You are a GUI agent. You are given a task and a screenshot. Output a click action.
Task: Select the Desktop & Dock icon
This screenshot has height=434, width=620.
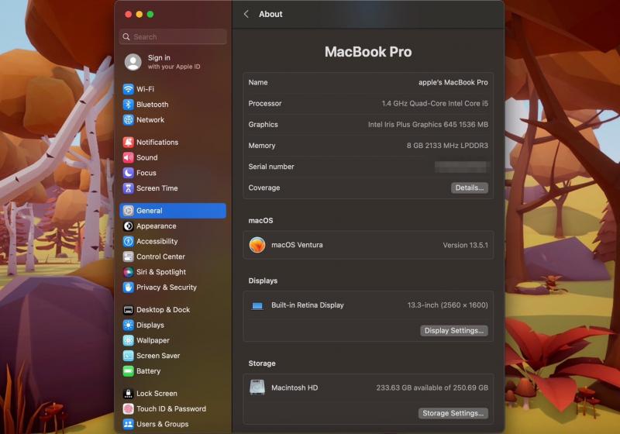point(128,310)
